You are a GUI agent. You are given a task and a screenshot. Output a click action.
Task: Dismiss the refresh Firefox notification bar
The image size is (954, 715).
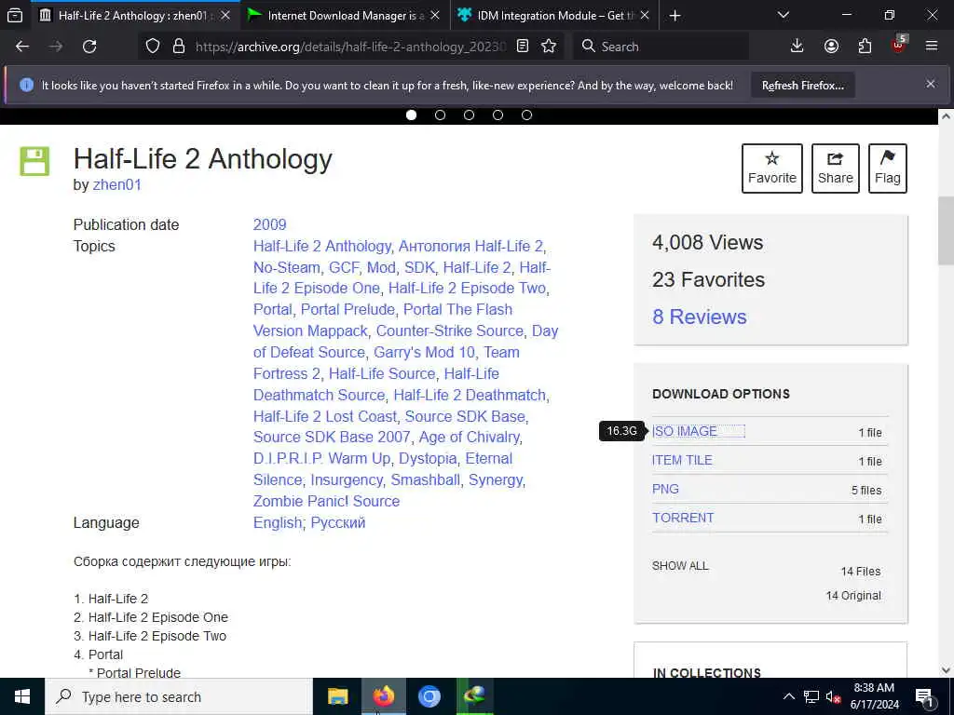pyautogui.click(x=931, y=84)
